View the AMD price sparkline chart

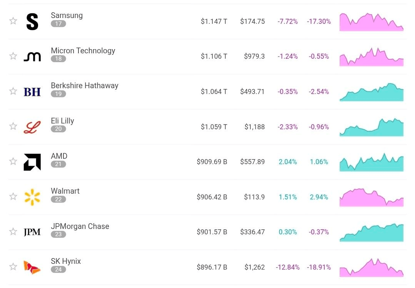[372, 162]
